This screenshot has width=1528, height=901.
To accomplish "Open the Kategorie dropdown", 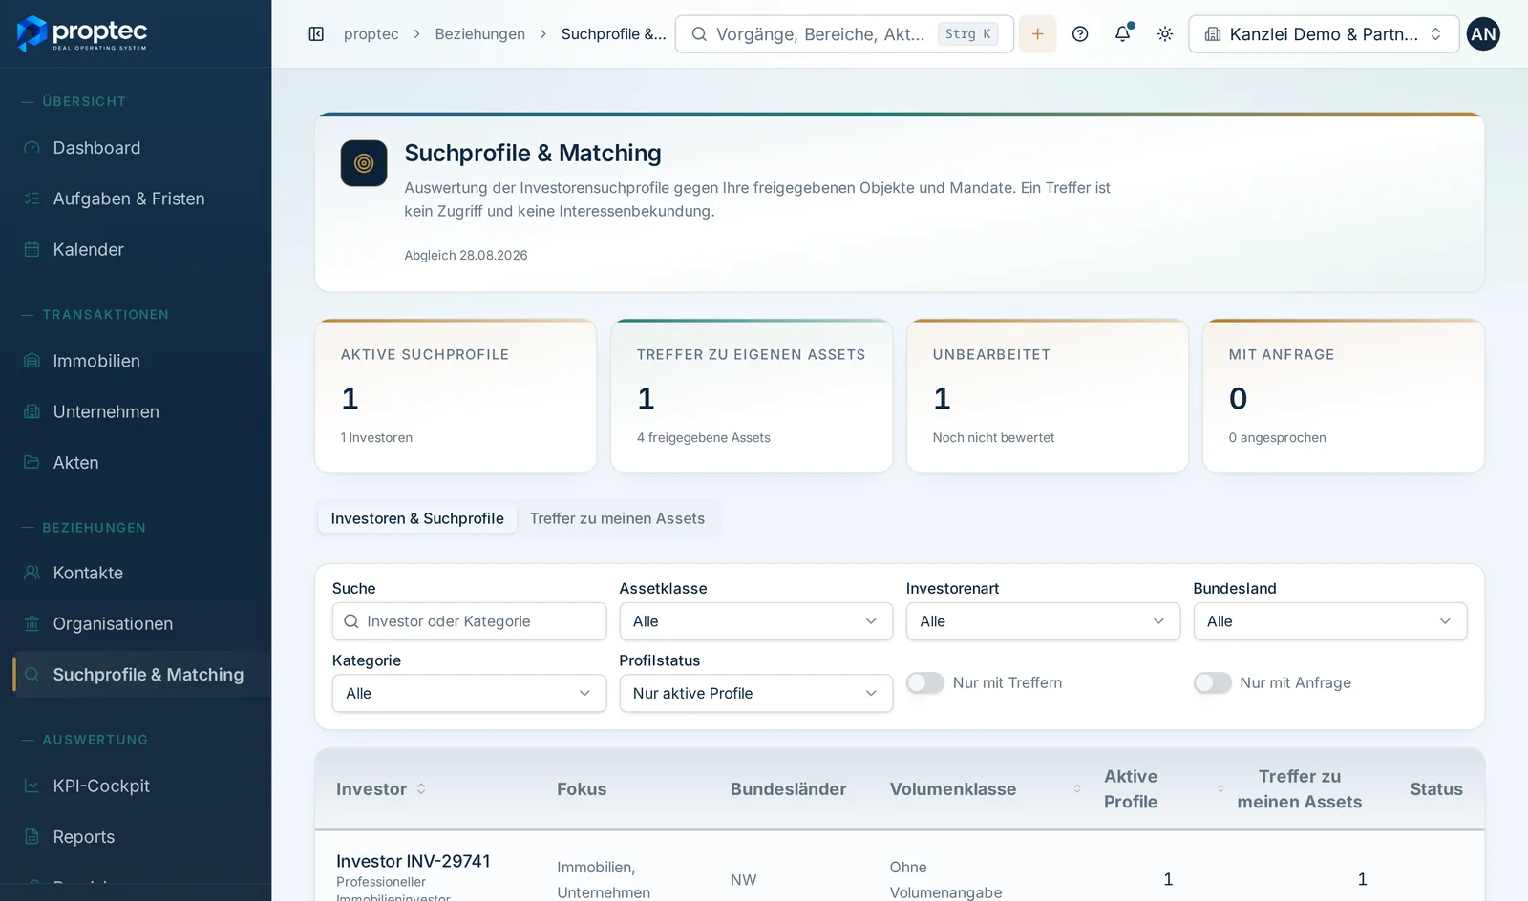I will point(469,693).
